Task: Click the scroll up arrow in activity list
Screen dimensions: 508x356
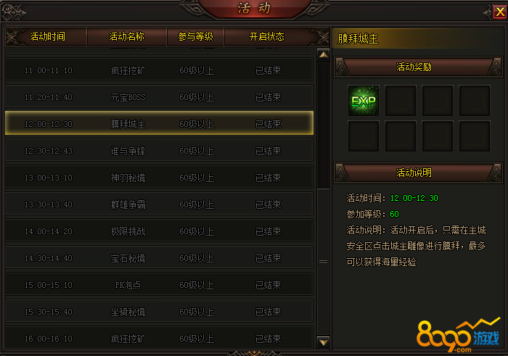Action: (x=324, y=55)
